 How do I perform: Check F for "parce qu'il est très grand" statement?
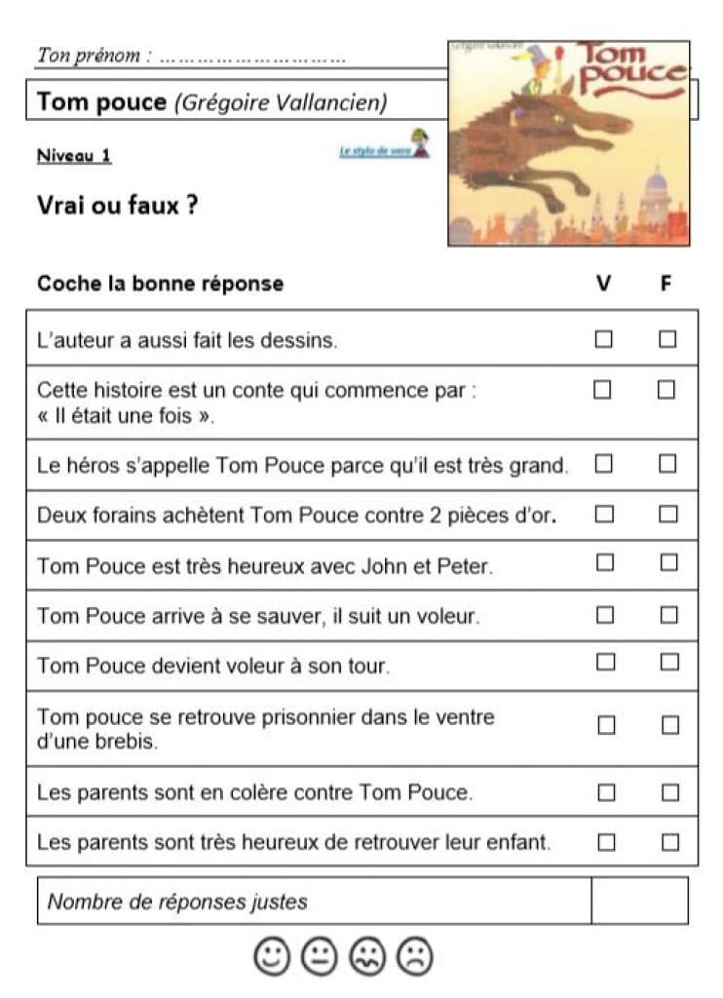point(667,464)
